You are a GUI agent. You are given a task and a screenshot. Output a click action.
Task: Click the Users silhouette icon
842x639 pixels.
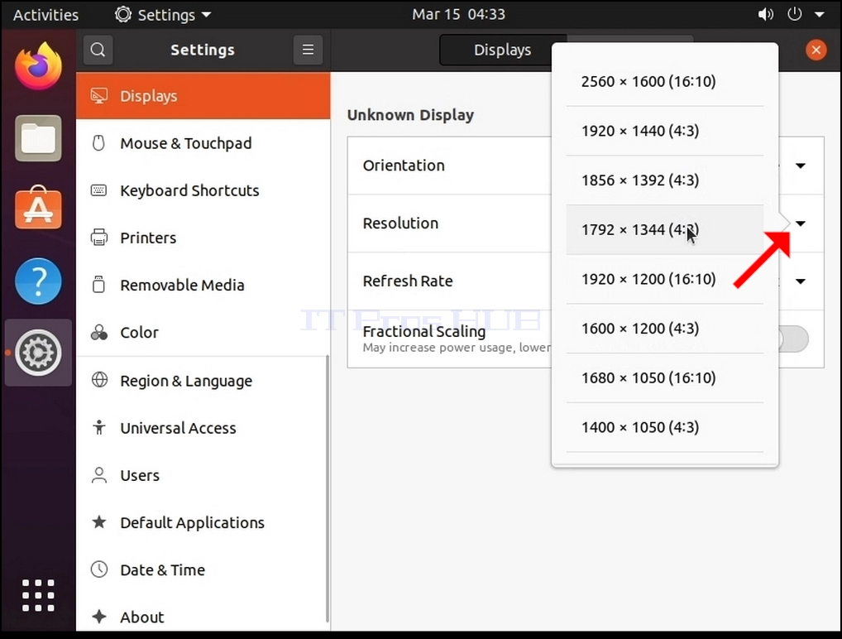point(98,475)
